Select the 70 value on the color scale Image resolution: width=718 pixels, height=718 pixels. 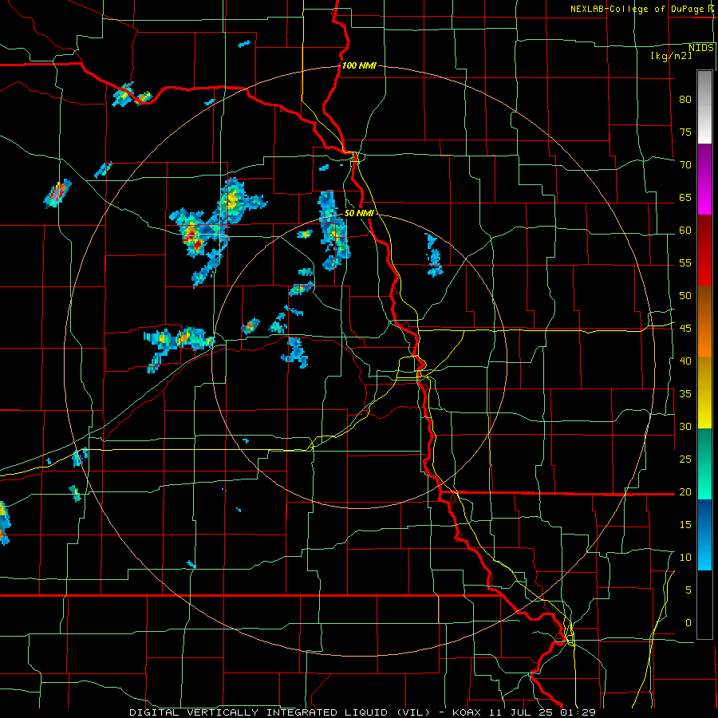[x=685, y=165]
